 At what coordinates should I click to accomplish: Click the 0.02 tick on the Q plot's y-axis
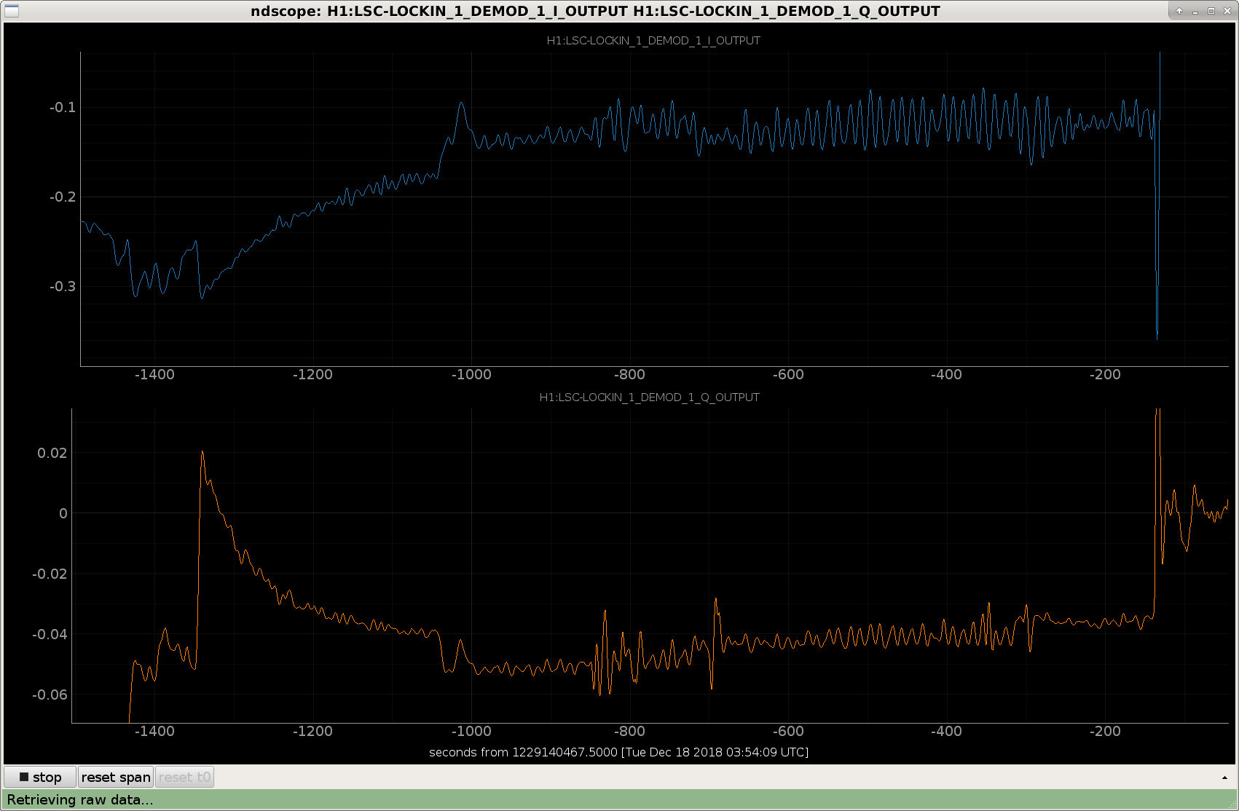pos(52,453)
